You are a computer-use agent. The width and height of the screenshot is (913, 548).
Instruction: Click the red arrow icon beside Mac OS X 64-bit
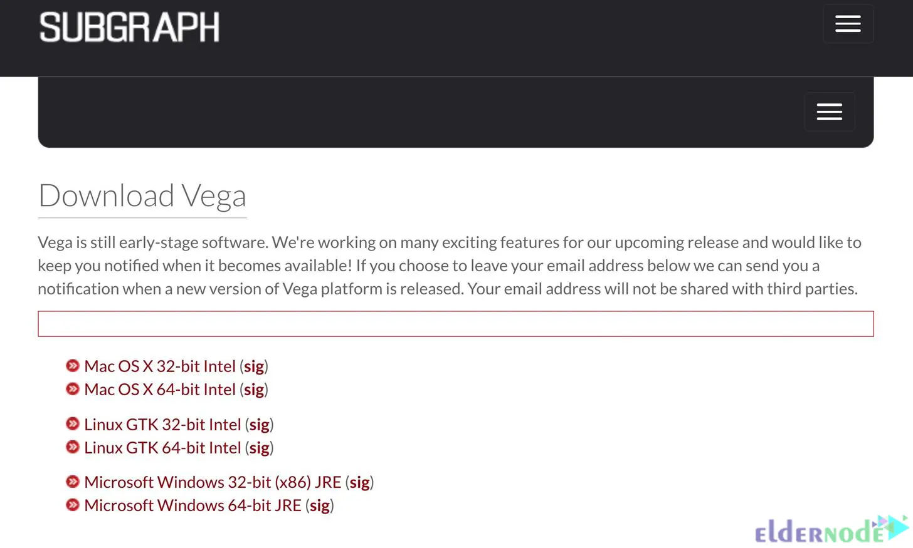(x=72, y=389)
